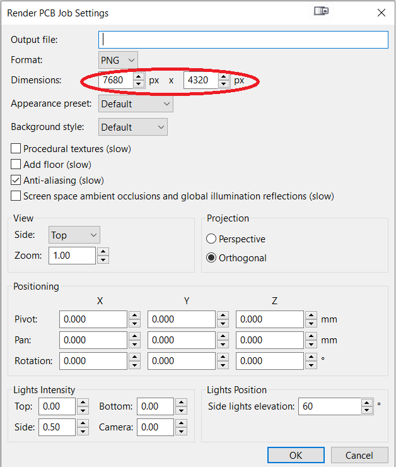
Task: Open the Side view dropdown showing Top
Action: (x=74, y=235)
